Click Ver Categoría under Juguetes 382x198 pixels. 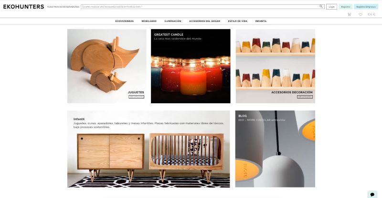(x=136, y=97)
